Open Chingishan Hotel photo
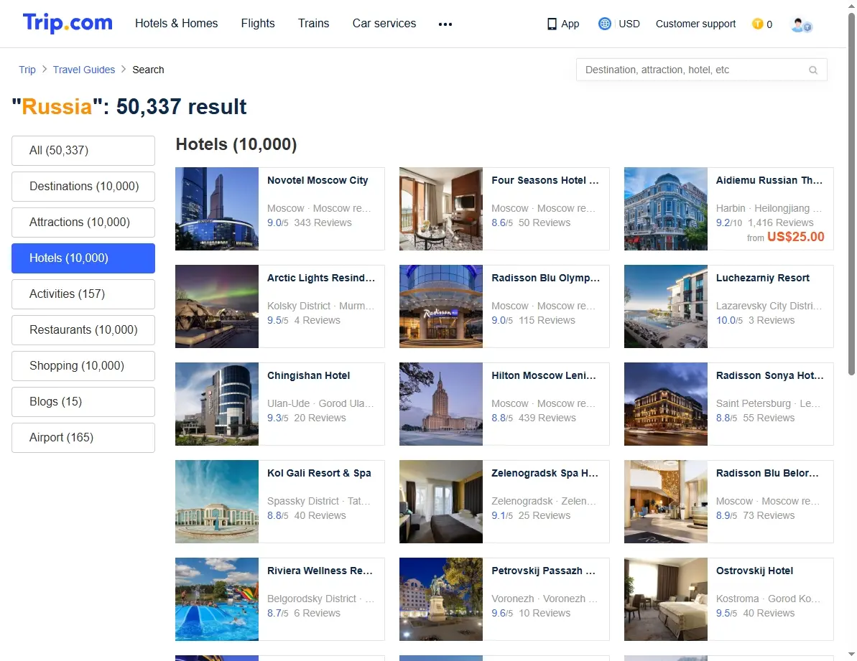This screenshot has height=661, width=857. coord(217,405)
